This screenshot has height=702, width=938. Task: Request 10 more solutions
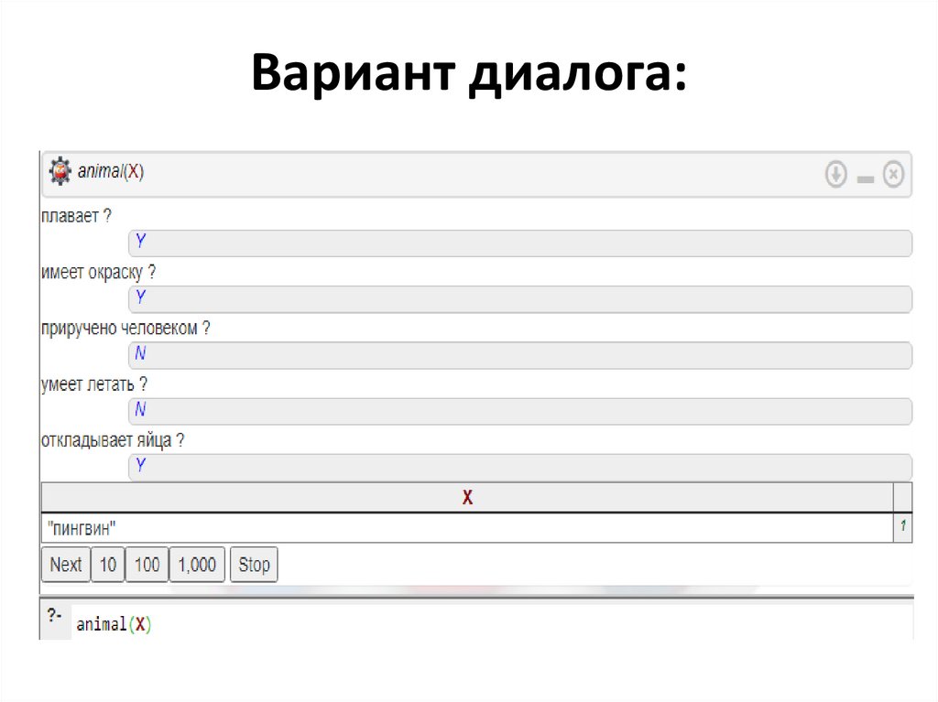click(x=107, y=565)
